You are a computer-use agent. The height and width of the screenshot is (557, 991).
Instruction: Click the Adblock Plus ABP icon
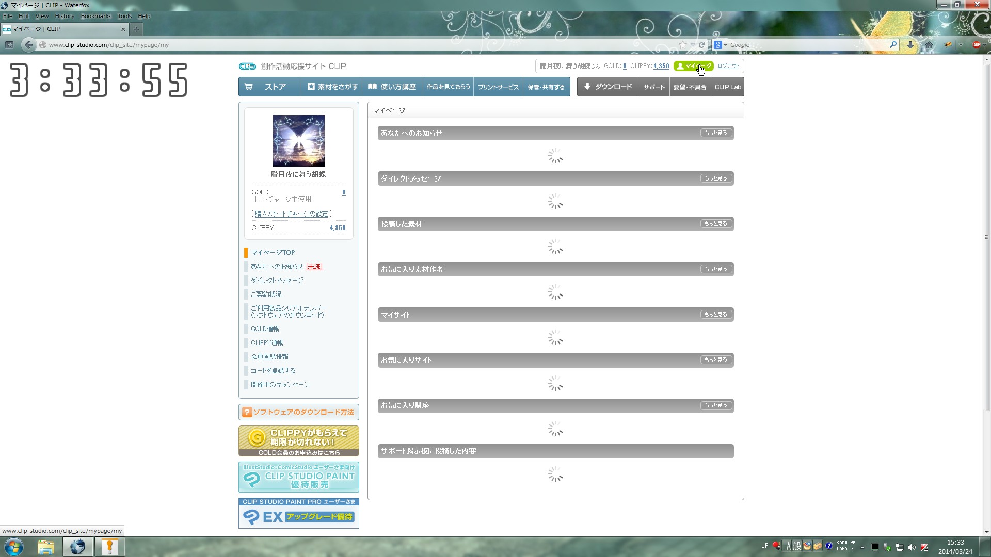(x=976, y=45)
